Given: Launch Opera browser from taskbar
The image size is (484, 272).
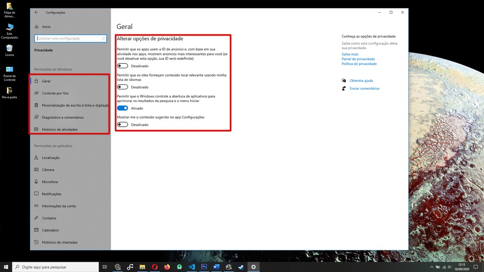Looking at the screenshot, I should coord(154,267).
